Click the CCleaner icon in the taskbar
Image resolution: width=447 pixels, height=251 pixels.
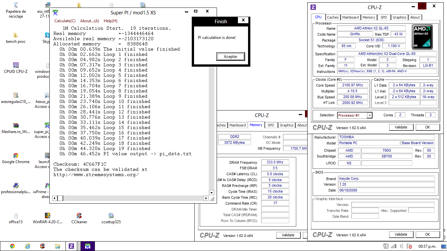pyautogui.click(x=43, y=246)
